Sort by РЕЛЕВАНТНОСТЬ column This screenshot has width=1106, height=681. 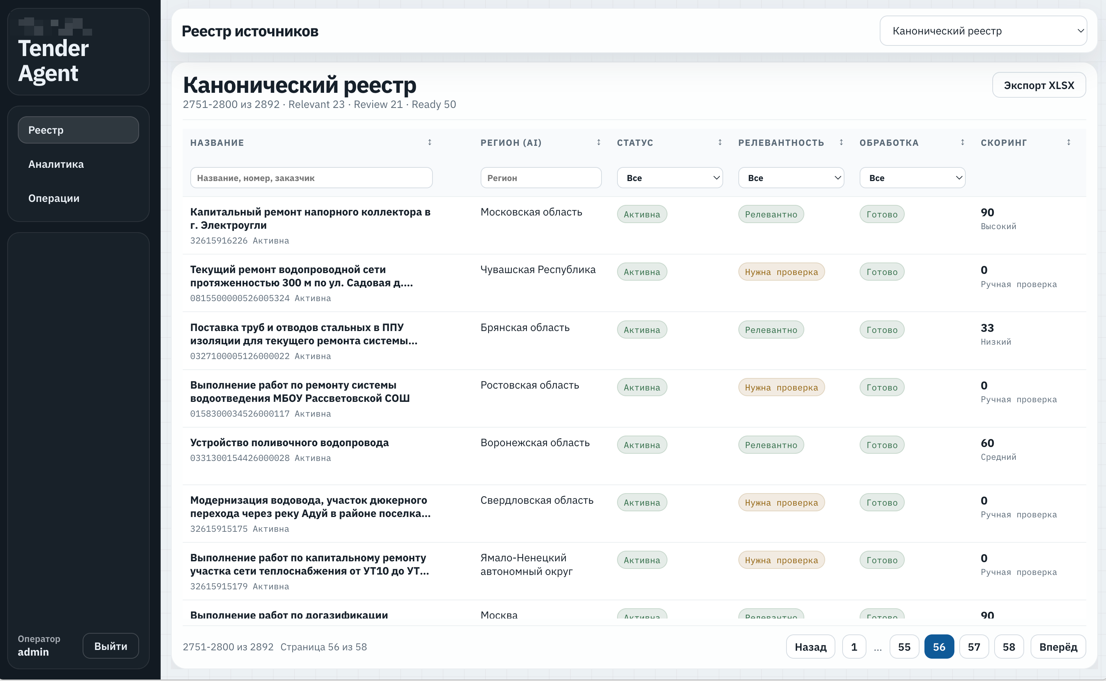pos(842,142)
